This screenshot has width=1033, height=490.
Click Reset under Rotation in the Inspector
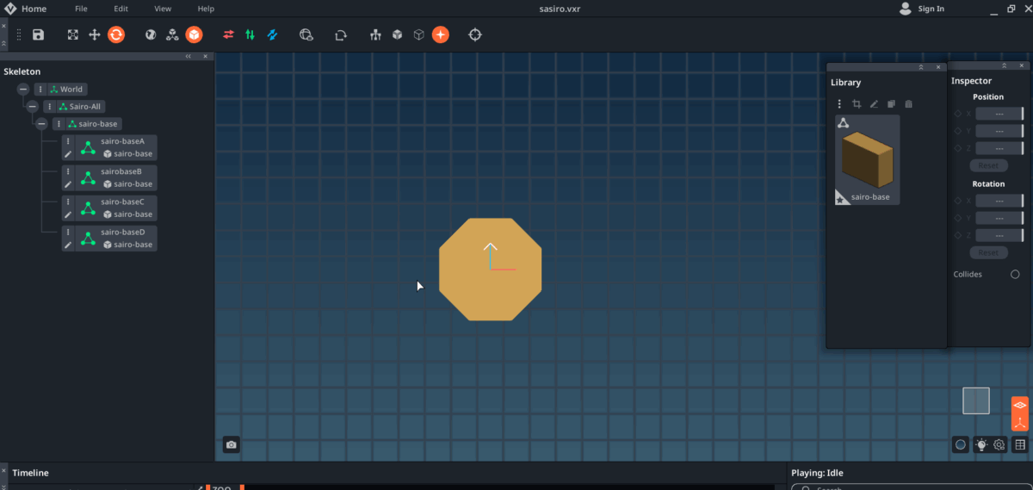pyautogui.click(x=988, y=252)
